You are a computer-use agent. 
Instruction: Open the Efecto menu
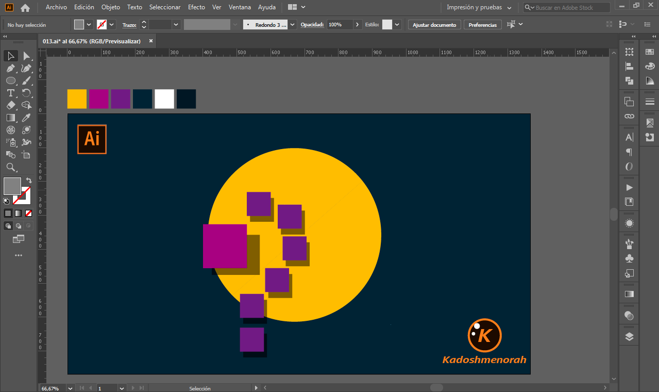click(x=196, y=7)
